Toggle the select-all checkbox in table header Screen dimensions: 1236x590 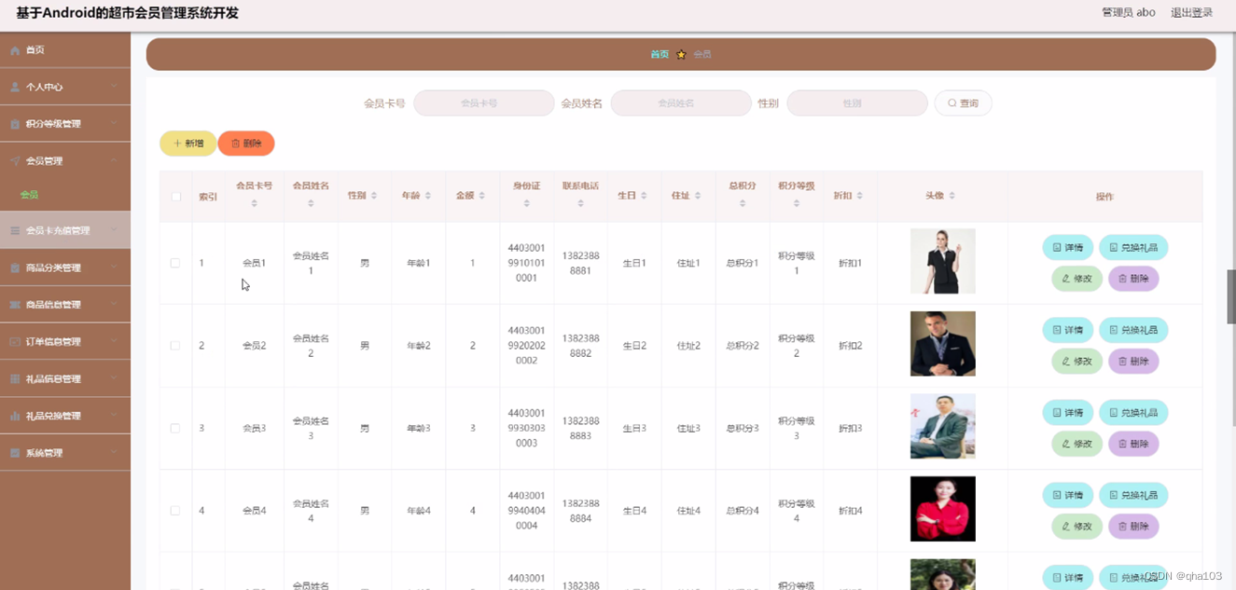(175, 196)
